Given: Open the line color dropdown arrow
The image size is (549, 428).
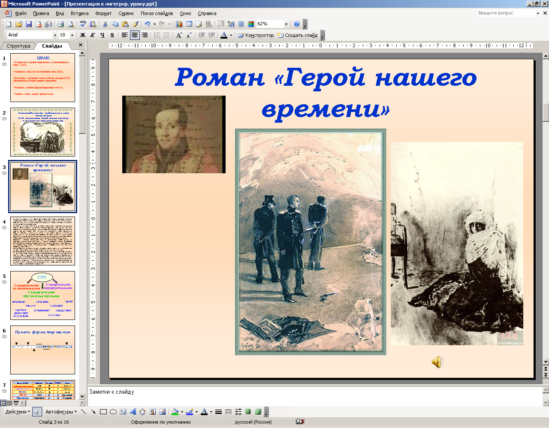Looking at the screenshot, I should click(196, 412).
